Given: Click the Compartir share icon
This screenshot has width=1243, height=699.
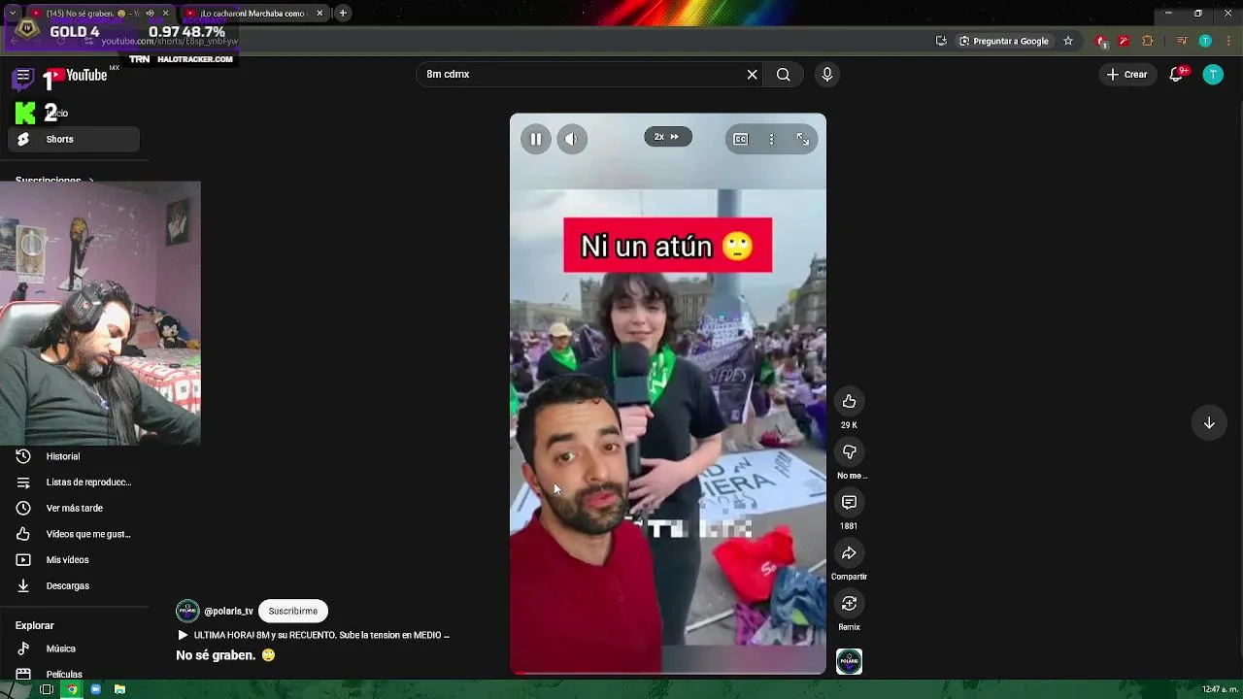Looking at the screenshot, I should click(849, 553).
